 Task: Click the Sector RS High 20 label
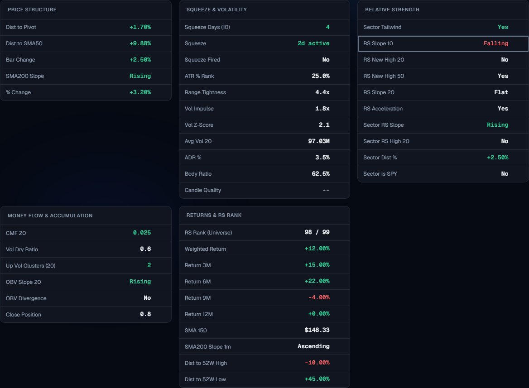point(386,141)
